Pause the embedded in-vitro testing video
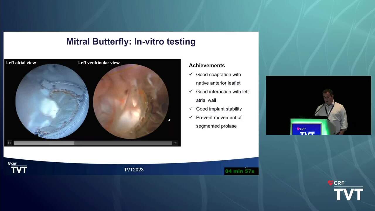Image resolution: width=375 pixels, height=211 pixels. tap(9, 143)
